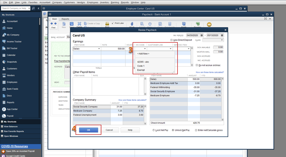This screenshot has width=286, height=157.
Task: Click the Print toolbar icon
Action: point(107,24)
